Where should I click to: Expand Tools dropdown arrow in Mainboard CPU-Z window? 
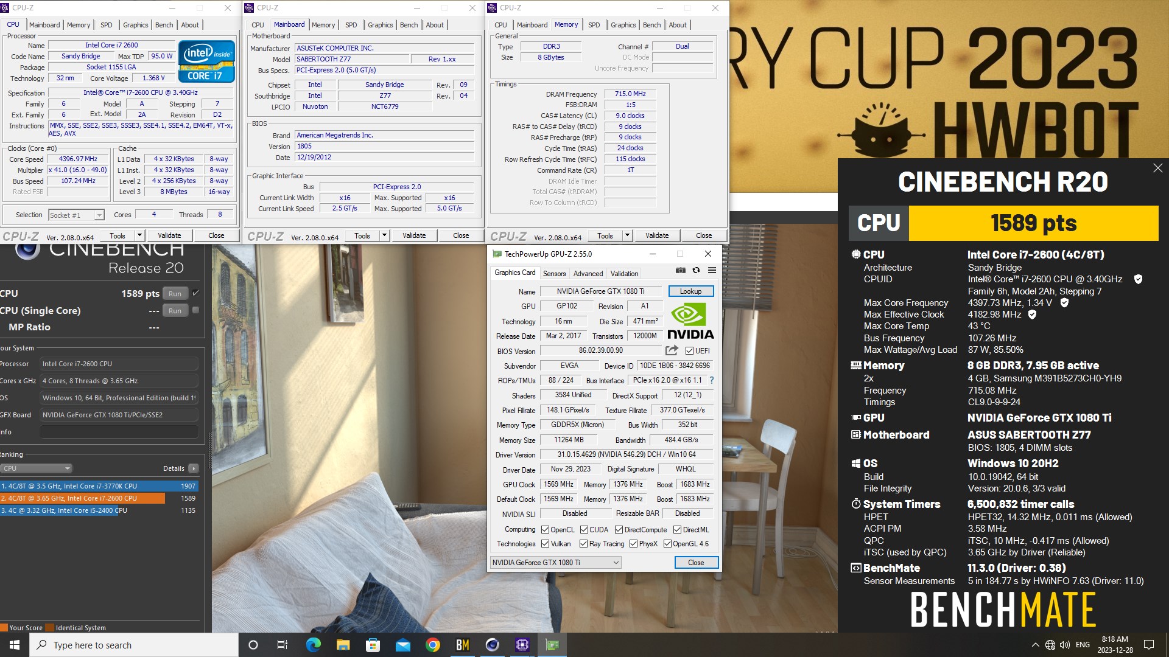(x=384, y=235)
